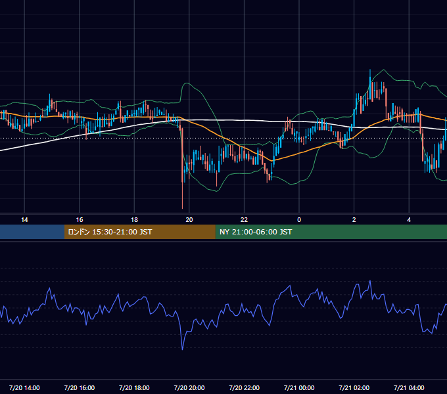This screenshot has width=447, height=394.
Task: Click hour label 2 on the price chart axis
Action: point(354,220)
